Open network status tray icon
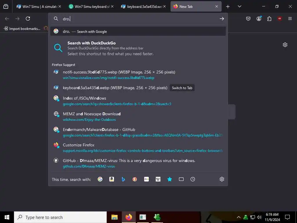 click(x=253, y=217)
